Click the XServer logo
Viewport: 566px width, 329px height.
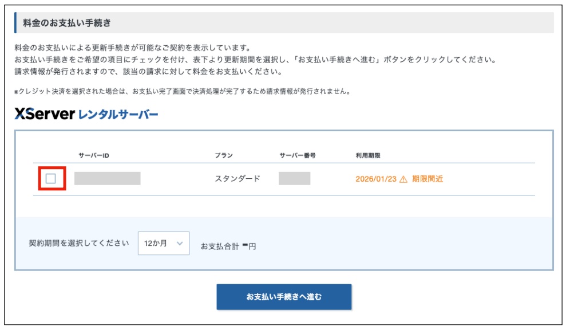click(x=45, y=115)
